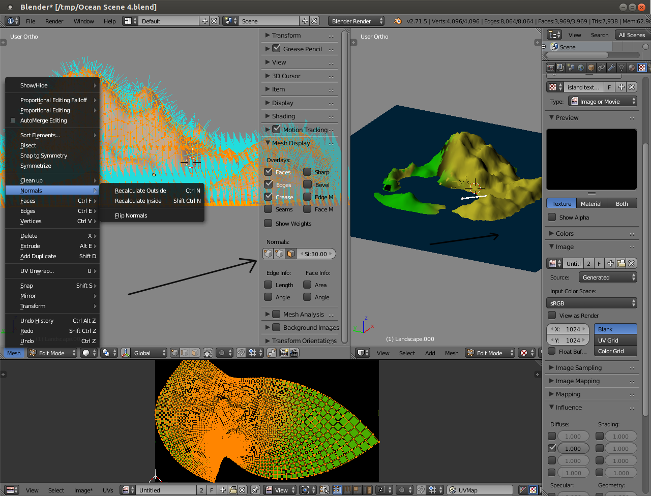
Task: Show face normals display icon
Action: click(290, 254)
